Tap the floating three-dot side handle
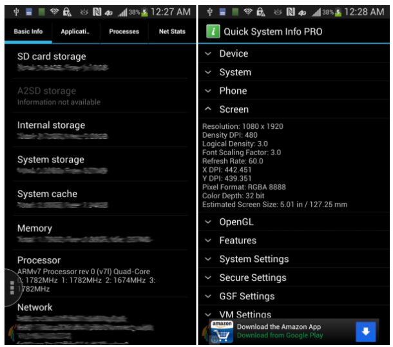The image size is (393, 347). pos(11,288)
